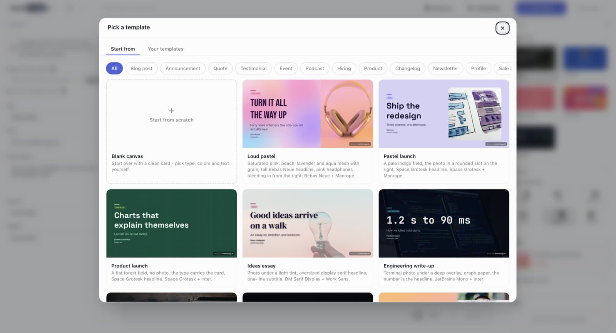This screenshot has width=616, height=333.
Task: Click the Pick a template heading
Action: pyautogui.click(x=129, y=27)
